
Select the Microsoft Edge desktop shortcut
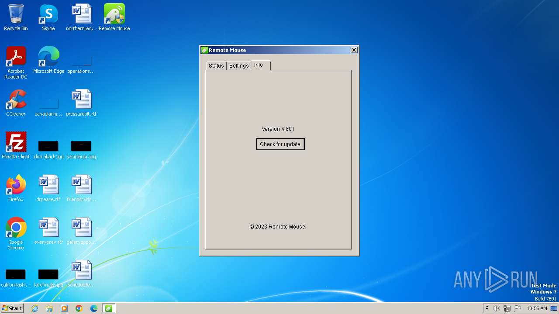tap(48, 60)
